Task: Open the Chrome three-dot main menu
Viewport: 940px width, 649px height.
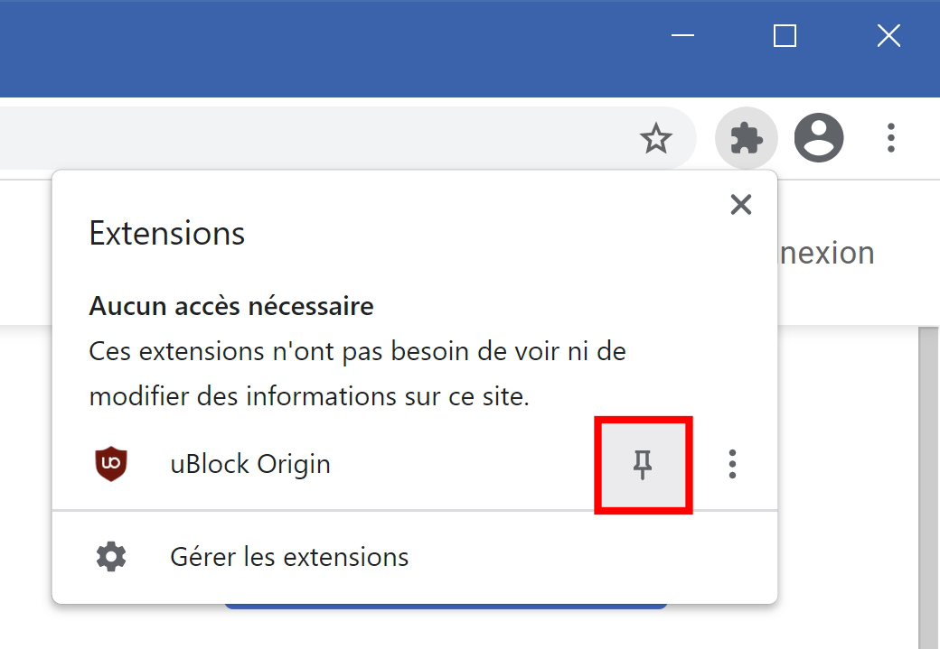Action: pyautogui.click(x=891, y=138)
